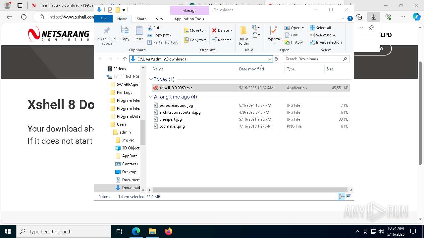Open Task View on the taskbar
The height and width of the screenshot is (238, 424).
[x=119, y=231]
